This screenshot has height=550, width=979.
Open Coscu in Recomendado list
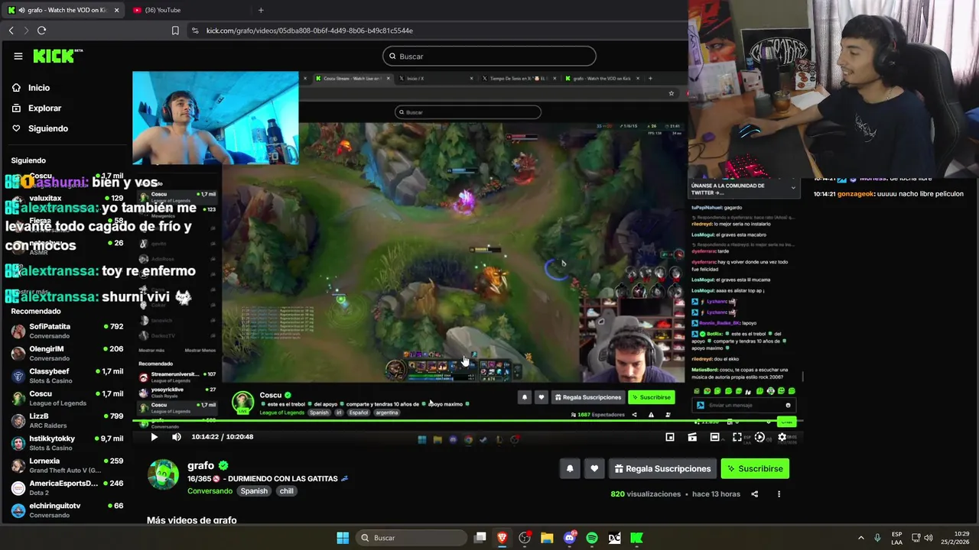[x=67, y=398]
